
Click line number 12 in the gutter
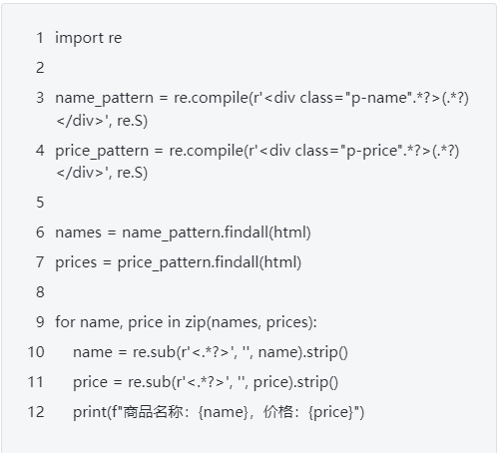coord(36,412)
